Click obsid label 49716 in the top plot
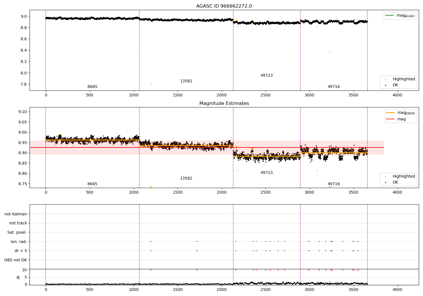Image resolution: width=423 pixels, height=296 pixels. (334, 87)
